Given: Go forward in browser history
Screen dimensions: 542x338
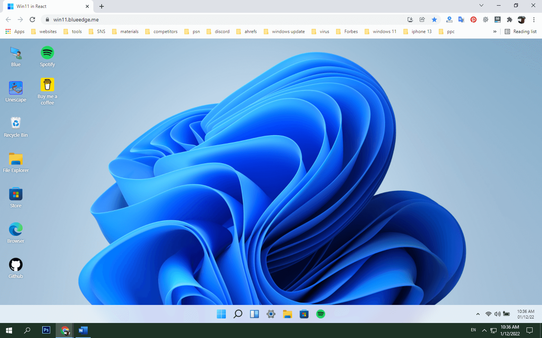Looking at the screenshot, I should pyautogui.click(x=20, y=20).
